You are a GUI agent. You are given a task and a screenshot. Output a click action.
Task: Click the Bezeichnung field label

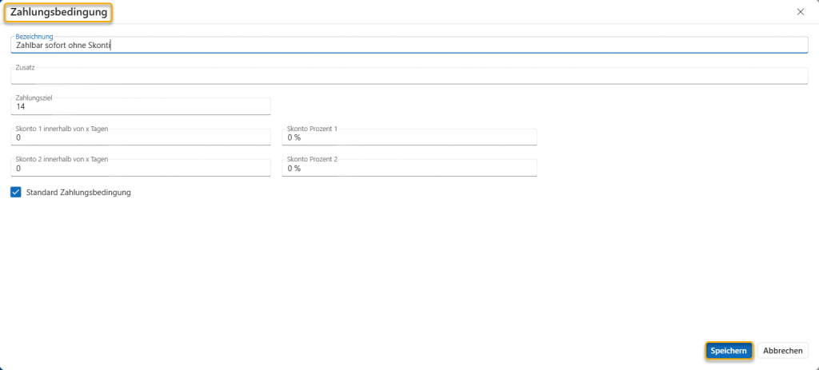click(34, 37)
